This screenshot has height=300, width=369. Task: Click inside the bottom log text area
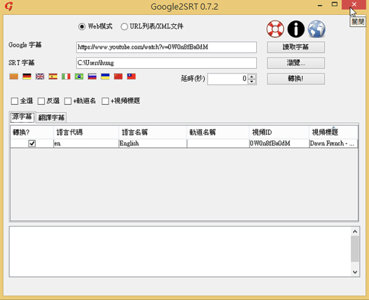click(180, 252)
